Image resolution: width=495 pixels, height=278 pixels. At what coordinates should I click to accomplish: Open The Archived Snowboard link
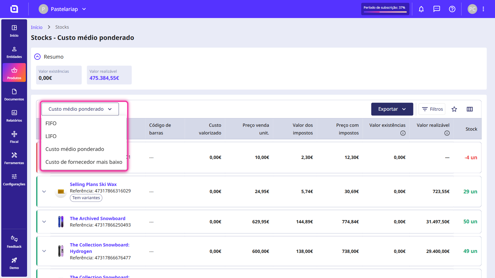pos(98,218)
